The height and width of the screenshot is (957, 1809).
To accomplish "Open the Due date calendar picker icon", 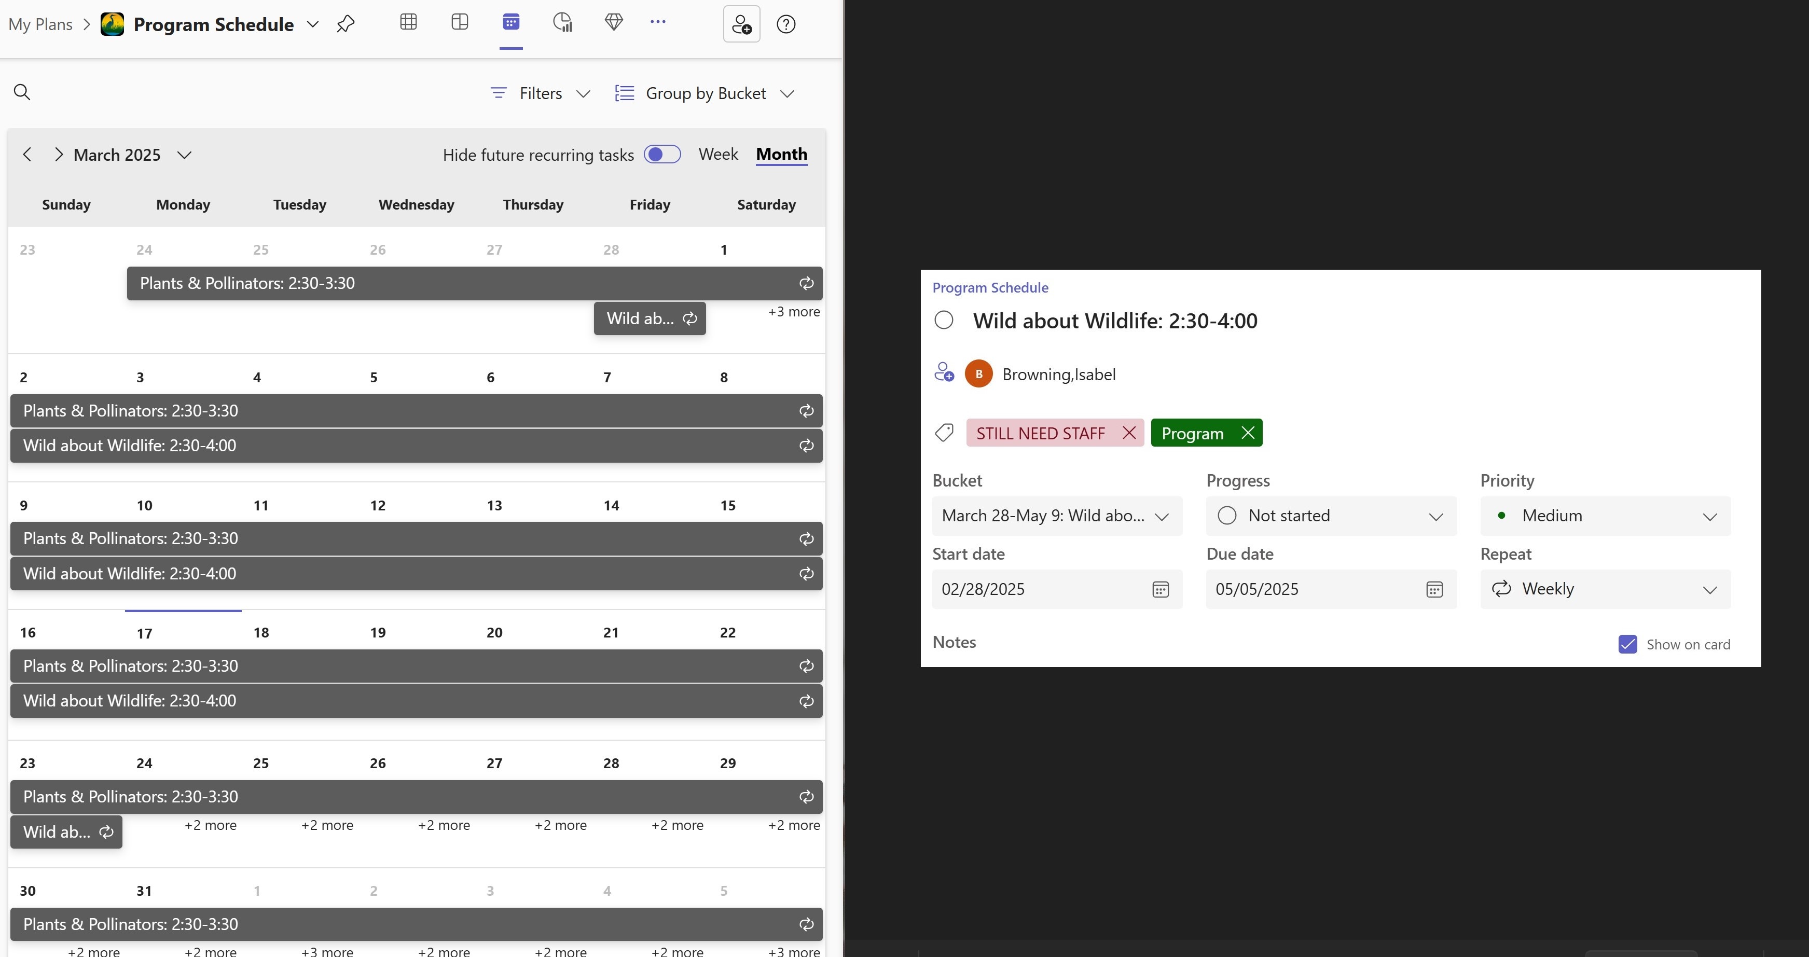I will click(x=1434, y=589).
